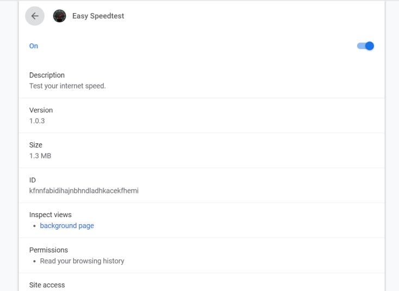This screenshot has width=399, height=291.
Task: Click the 1.3 MB size value
Action: [x=40, y=156]
